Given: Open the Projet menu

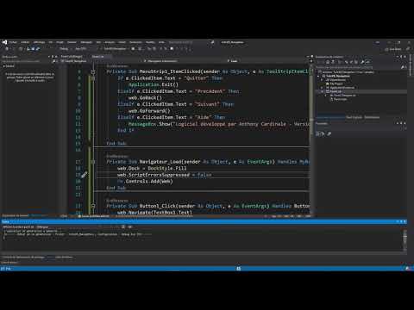Looking at the screenshot, I should pos(60,42).
